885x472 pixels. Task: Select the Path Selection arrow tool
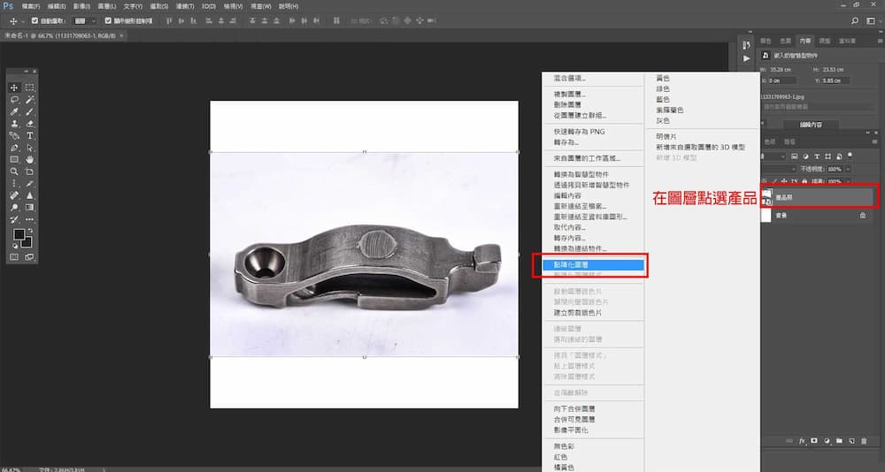click(x=29, y=148)
